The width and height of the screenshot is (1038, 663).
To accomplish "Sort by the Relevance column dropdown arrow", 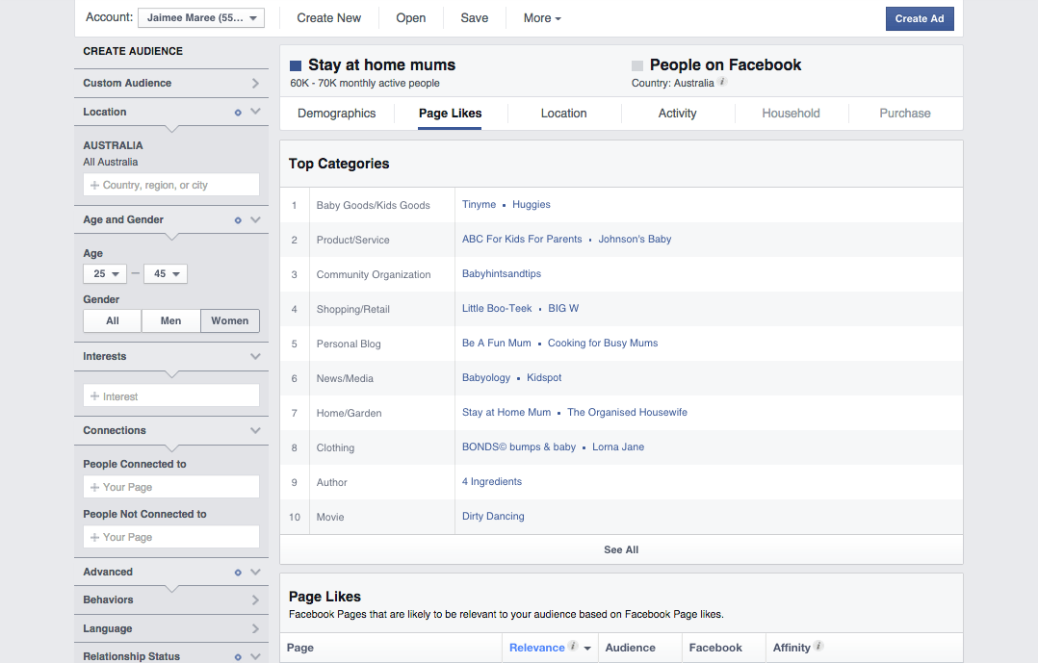I will click(x=587, y=649).
